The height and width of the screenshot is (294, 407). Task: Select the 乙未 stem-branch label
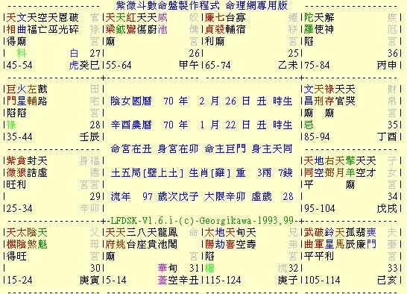(x=288, y=65)
